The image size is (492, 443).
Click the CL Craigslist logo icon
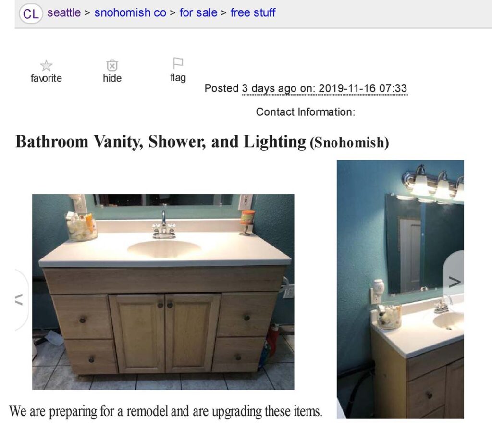coord(31,13)
